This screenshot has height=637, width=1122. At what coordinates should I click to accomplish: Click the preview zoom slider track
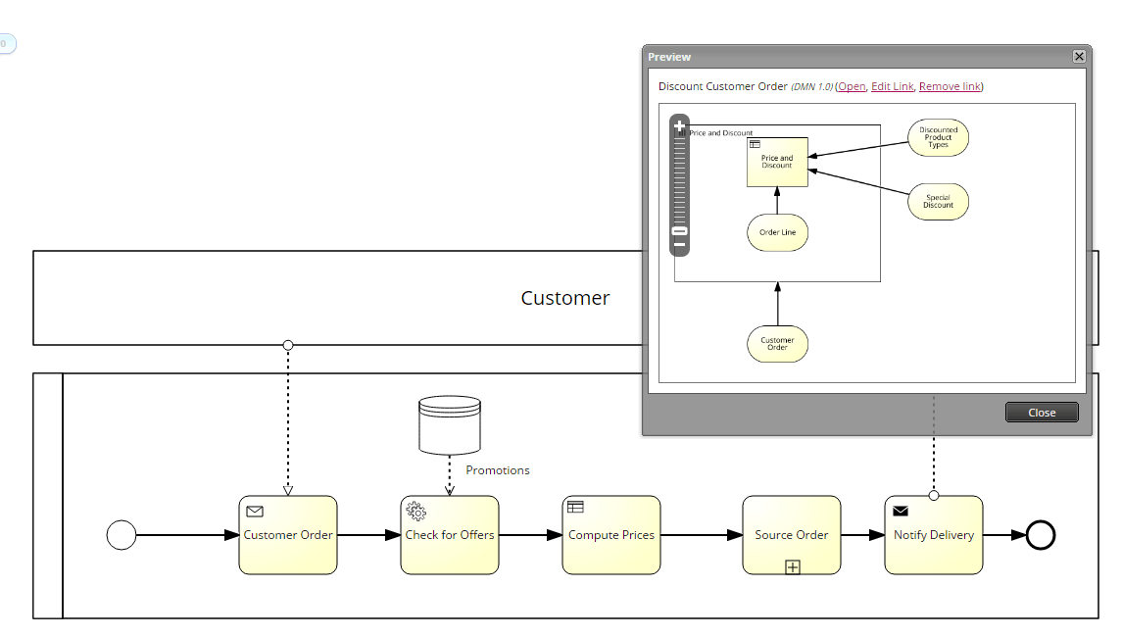coord(680,179)
